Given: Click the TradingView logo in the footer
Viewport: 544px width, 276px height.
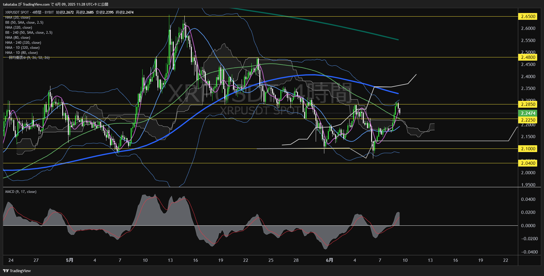Looking at the screenshot, I should click(x=17, y=271).
